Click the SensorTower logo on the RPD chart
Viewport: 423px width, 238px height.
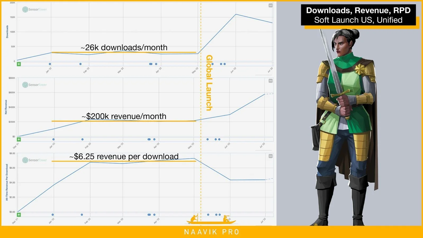point(34,160)
